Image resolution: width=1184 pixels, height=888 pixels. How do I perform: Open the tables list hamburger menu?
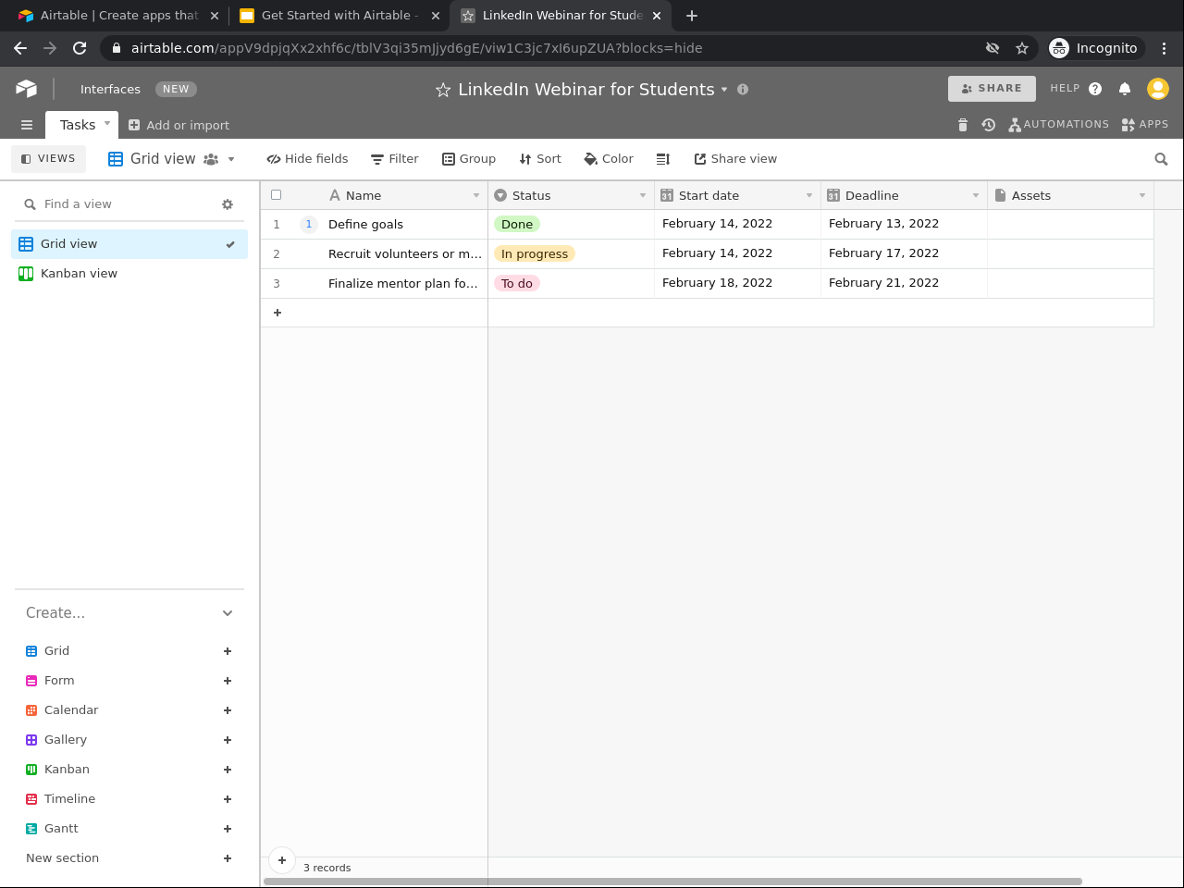point(27,125)
